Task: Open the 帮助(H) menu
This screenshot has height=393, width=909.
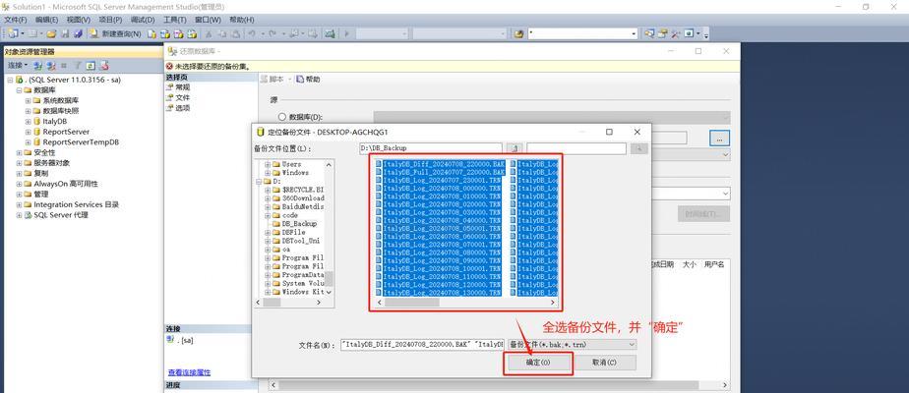Action: point(241,20)
